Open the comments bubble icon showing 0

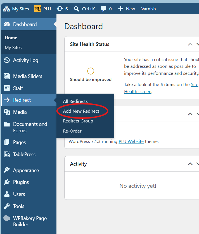[x=103, y=9]
